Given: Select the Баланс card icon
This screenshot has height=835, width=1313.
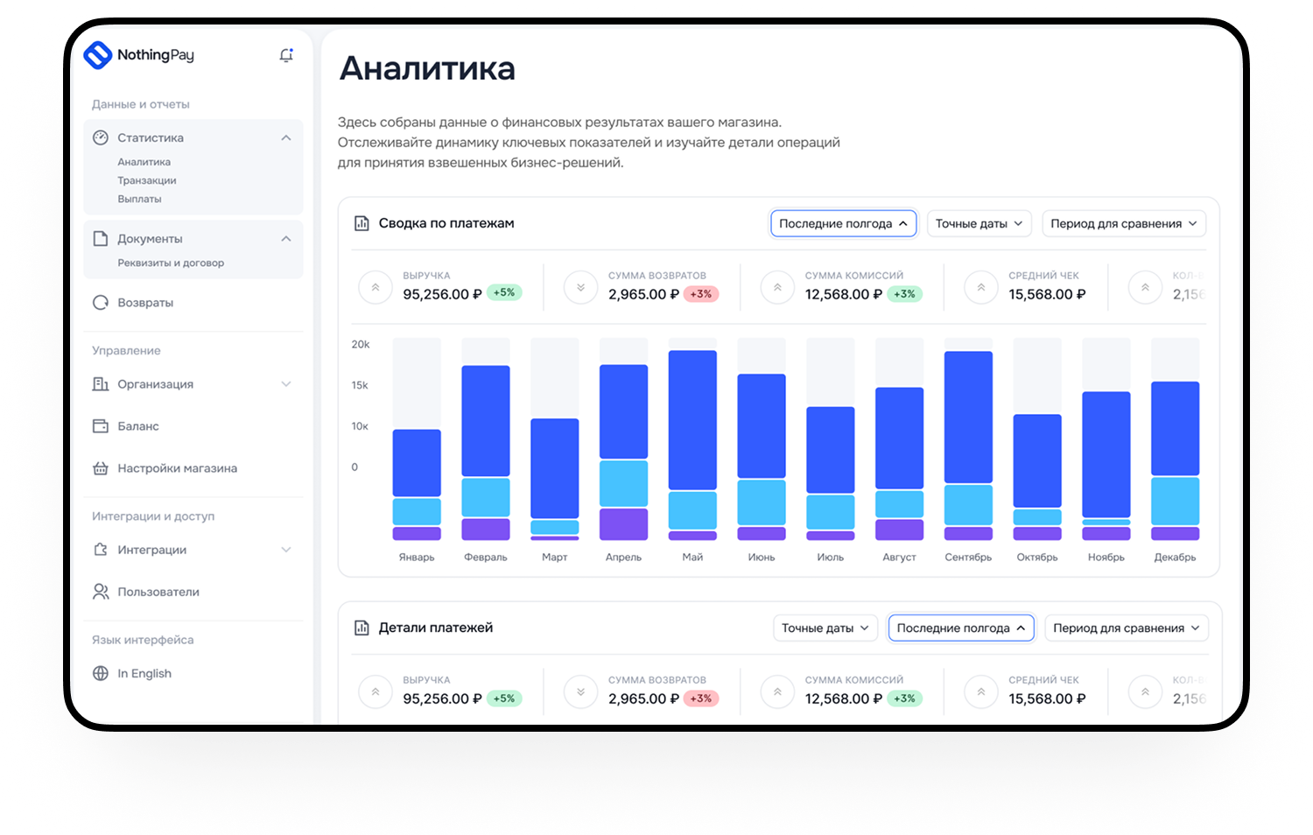Looking at the screenshot, I should tap(102, 425).
